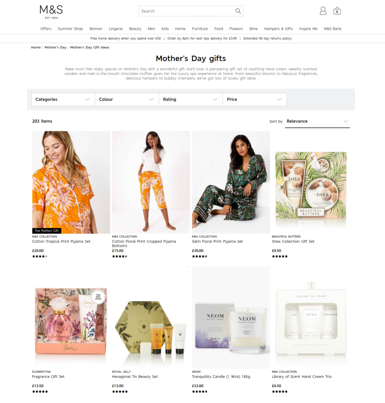This screenshot has height=403, width=385.
Task: Click The Perfect Gift badge on pyjama image
Action: [47, 231]
